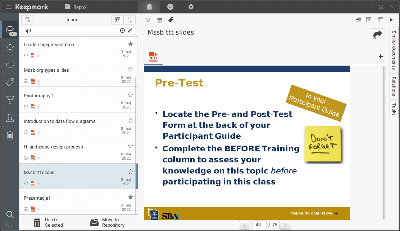
Task: Unstar the Leadership-presentation document
Action: click(131, 44)
